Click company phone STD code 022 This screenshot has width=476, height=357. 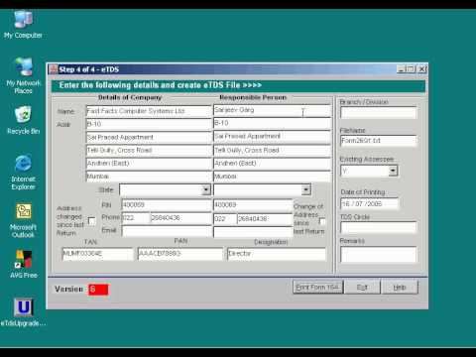pos(135,218)
